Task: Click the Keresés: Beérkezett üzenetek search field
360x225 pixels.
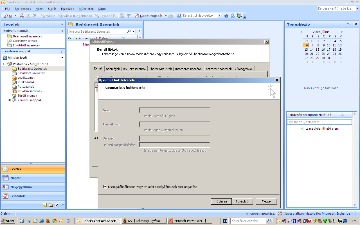Action: click(97, 31)
